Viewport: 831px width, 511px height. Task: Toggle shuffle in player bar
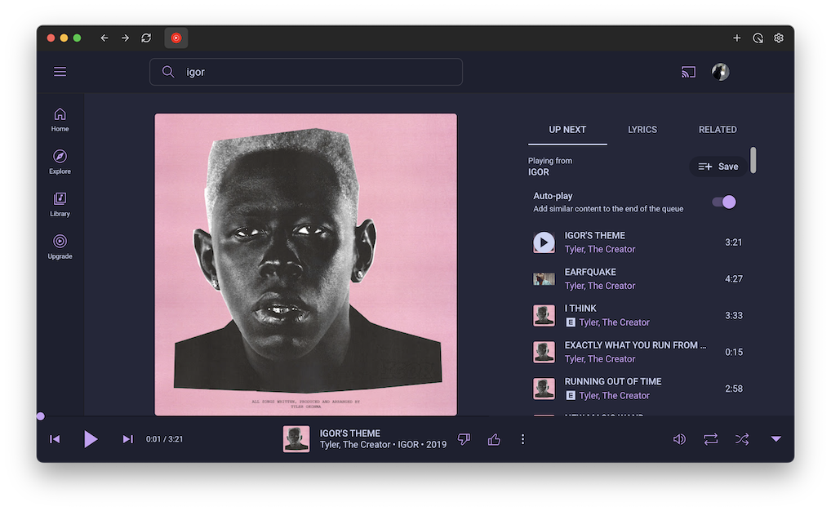741,439
